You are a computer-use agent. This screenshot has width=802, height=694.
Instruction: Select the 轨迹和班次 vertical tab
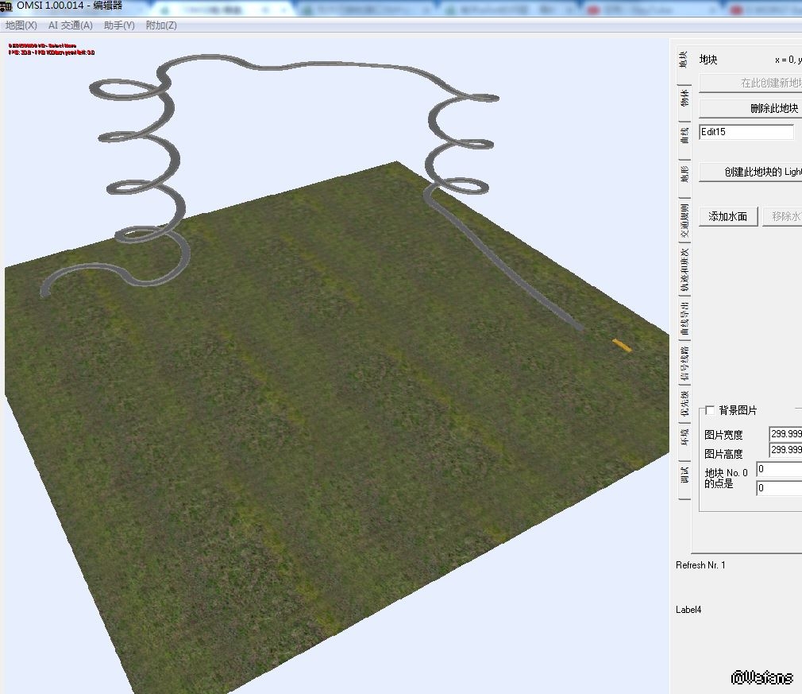pos(684,270)
